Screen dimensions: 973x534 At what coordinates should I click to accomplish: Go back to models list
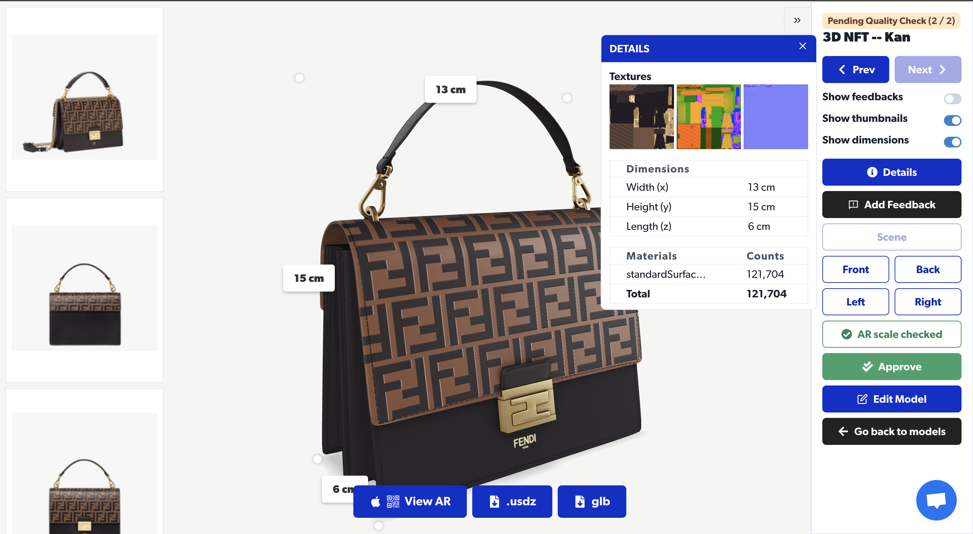point(892,431)
